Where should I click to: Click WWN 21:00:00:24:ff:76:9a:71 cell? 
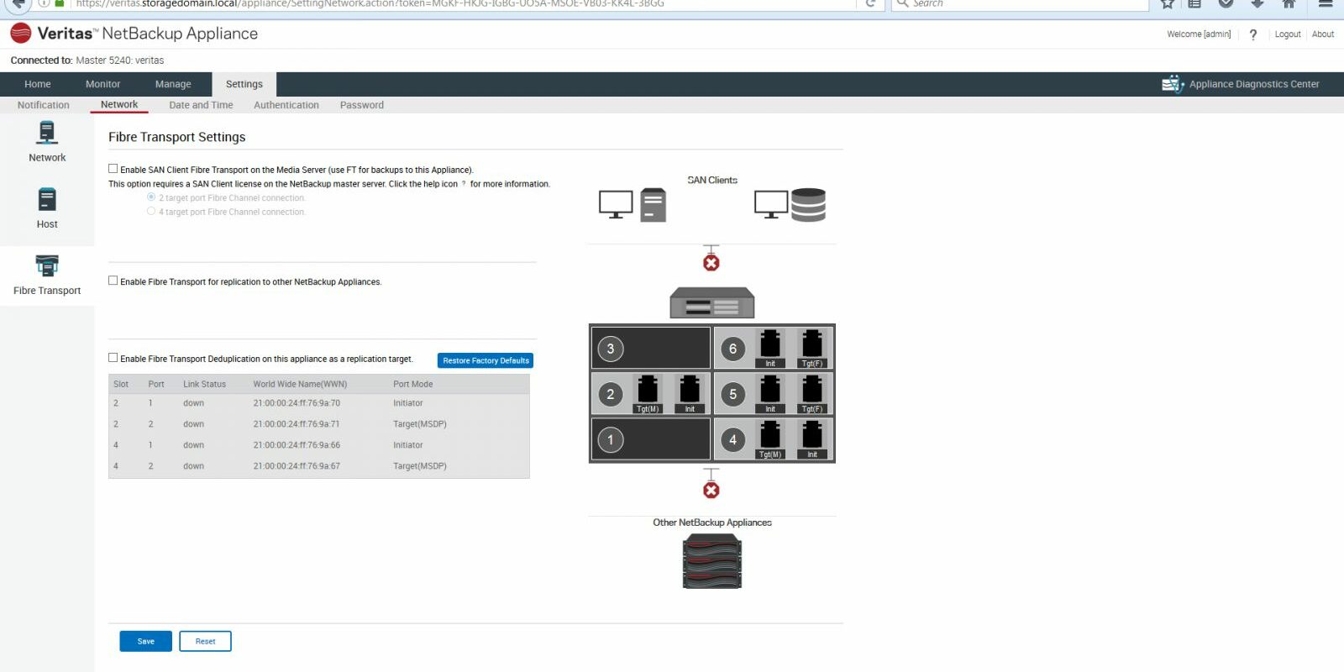point(297,424)
